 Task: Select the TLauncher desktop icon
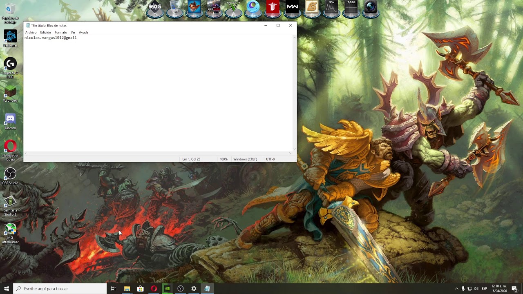tap(10, 94)
